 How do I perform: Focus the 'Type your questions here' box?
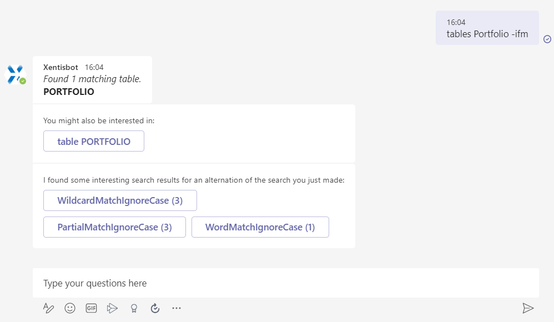(286, 283)
